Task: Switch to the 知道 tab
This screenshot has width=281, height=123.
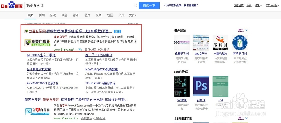Action: tap(64, 15)
